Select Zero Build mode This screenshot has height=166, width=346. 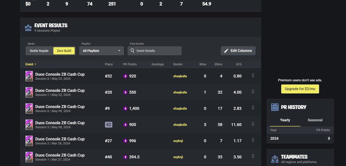click(x=64, y=51)
